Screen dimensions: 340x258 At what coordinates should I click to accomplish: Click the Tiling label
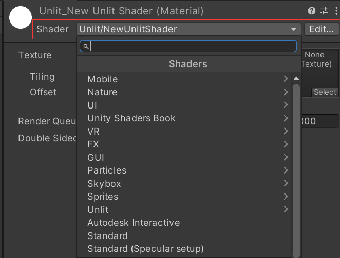click(43, 77)
